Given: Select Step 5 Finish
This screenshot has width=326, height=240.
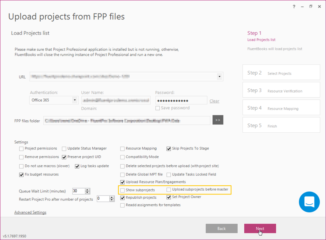Looking at the screenshot, I should click(281, 125).
